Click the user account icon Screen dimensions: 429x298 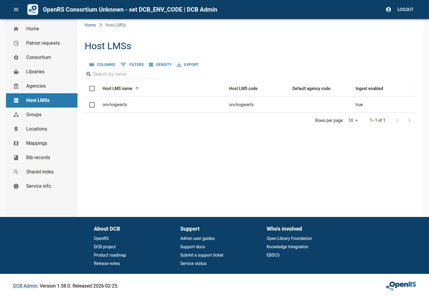(x=388, y=10)
